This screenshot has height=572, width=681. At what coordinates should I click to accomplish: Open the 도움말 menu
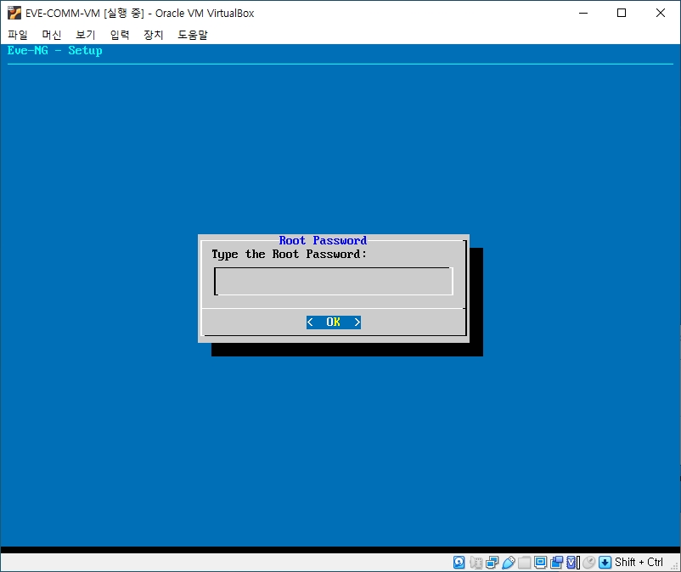pyautogui.click(x=193, y=35)
